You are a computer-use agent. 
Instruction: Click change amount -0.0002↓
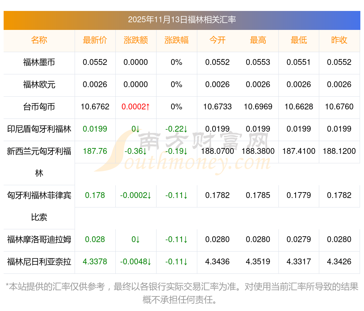(135, 195)
